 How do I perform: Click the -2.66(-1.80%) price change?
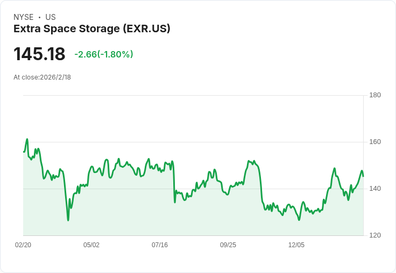(104, 54)
